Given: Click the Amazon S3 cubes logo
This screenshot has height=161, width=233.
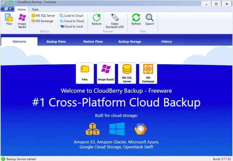Looking at the screenshot, I should pyautogui.click(x=93, y=129).
